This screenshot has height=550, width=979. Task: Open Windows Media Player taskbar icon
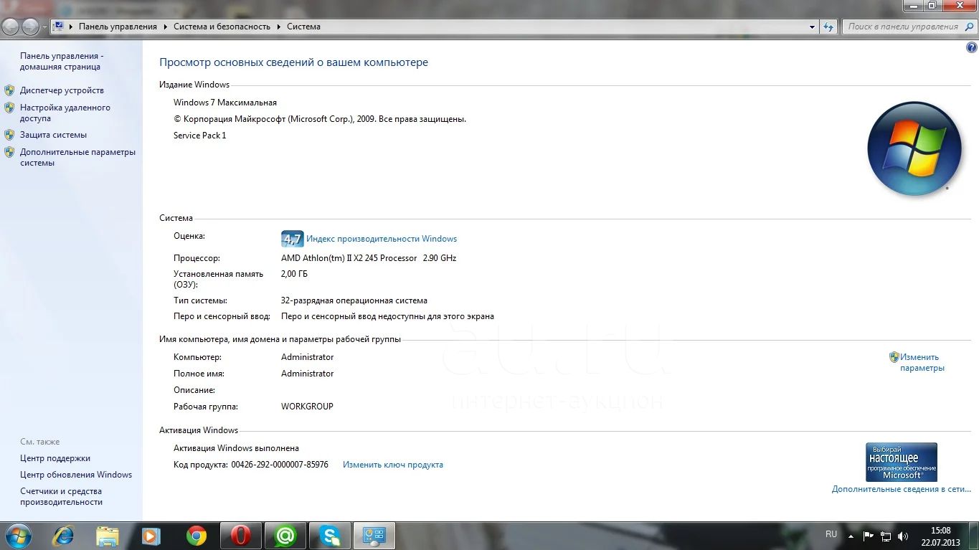click(151, 536)
